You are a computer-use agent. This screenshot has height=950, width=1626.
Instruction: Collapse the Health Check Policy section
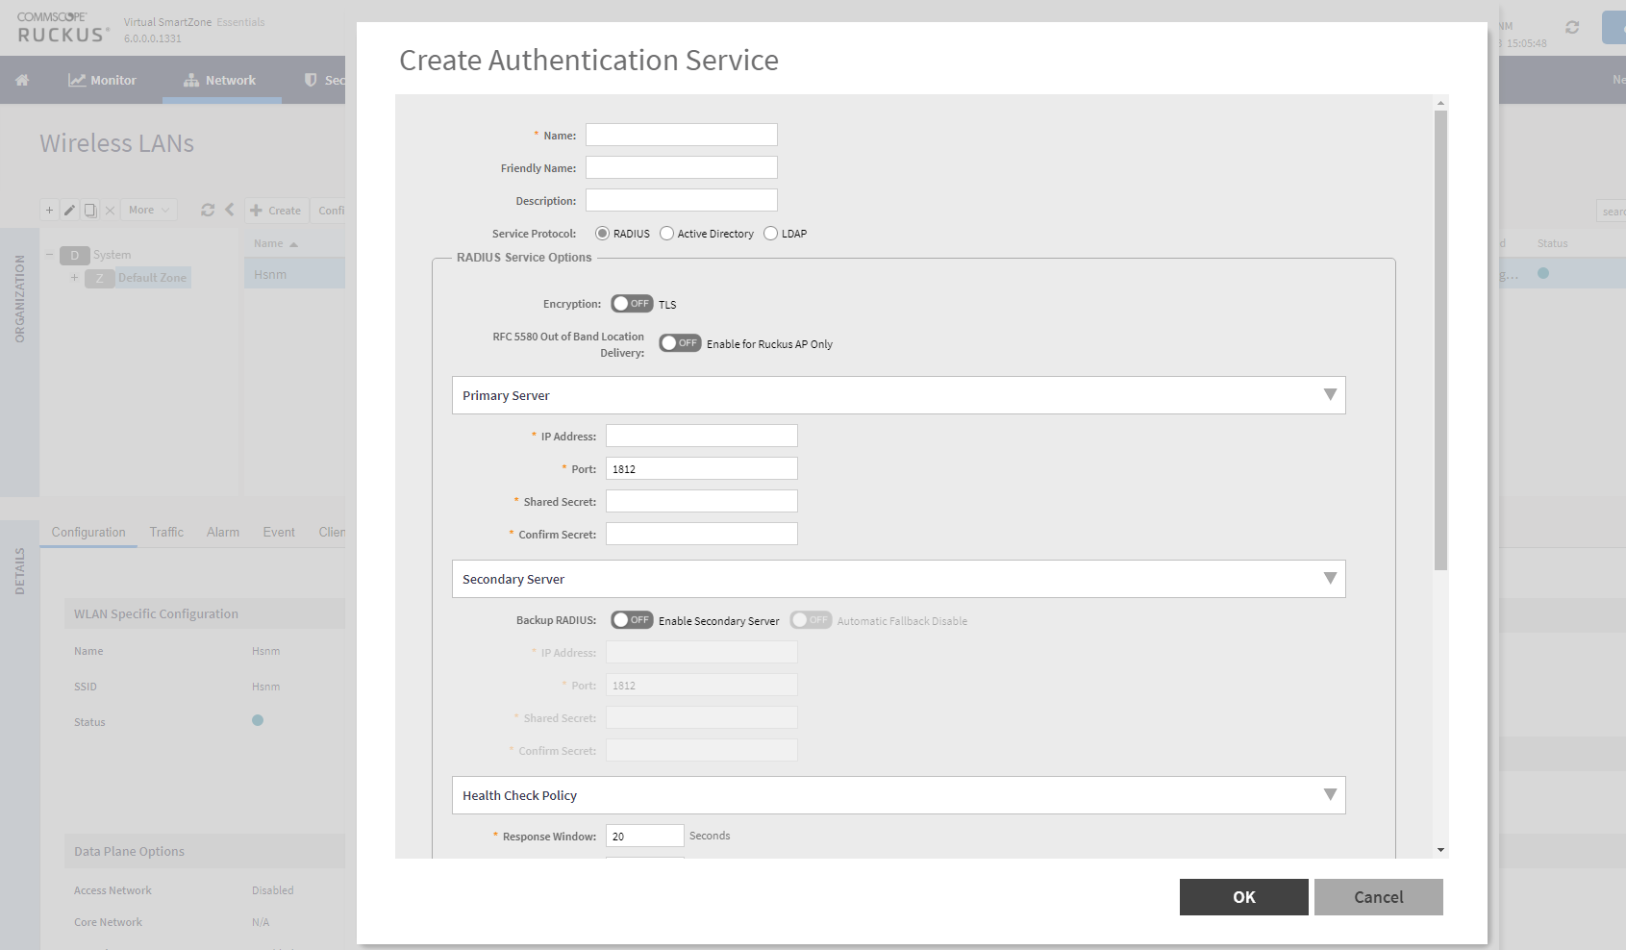1330,795
